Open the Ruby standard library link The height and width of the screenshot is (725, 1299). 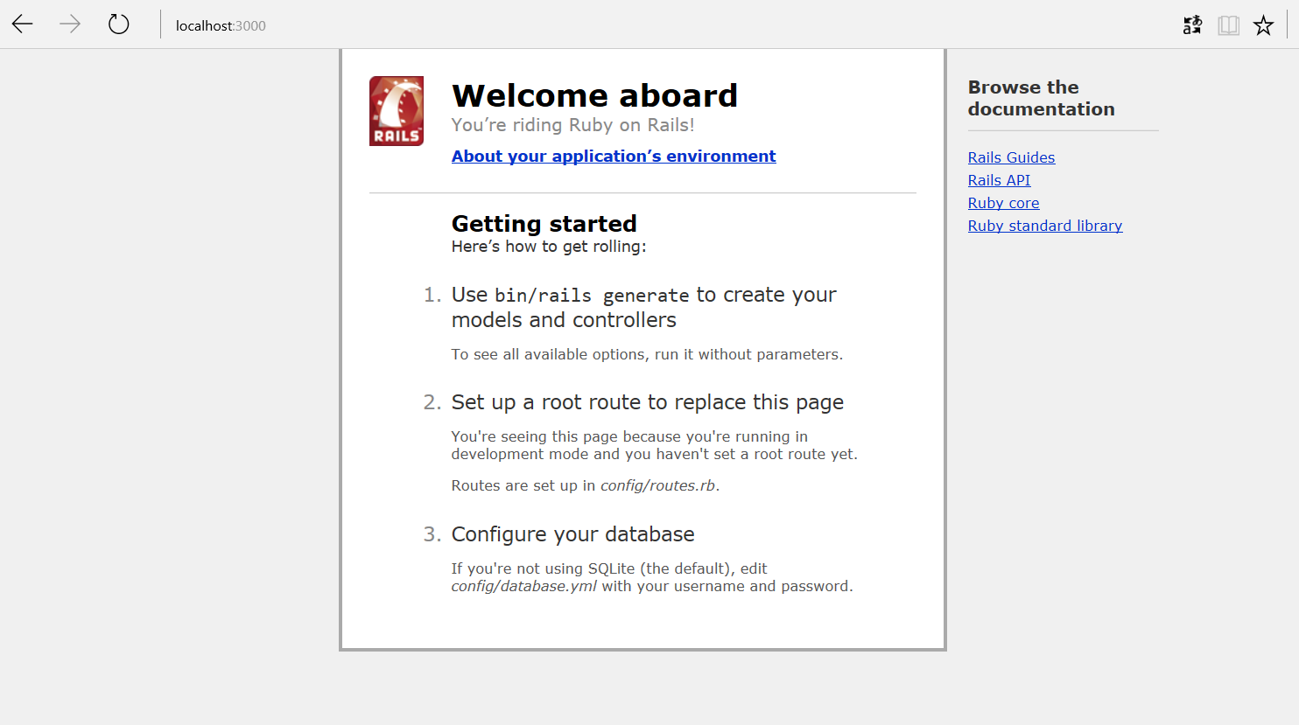(1045, 226)
